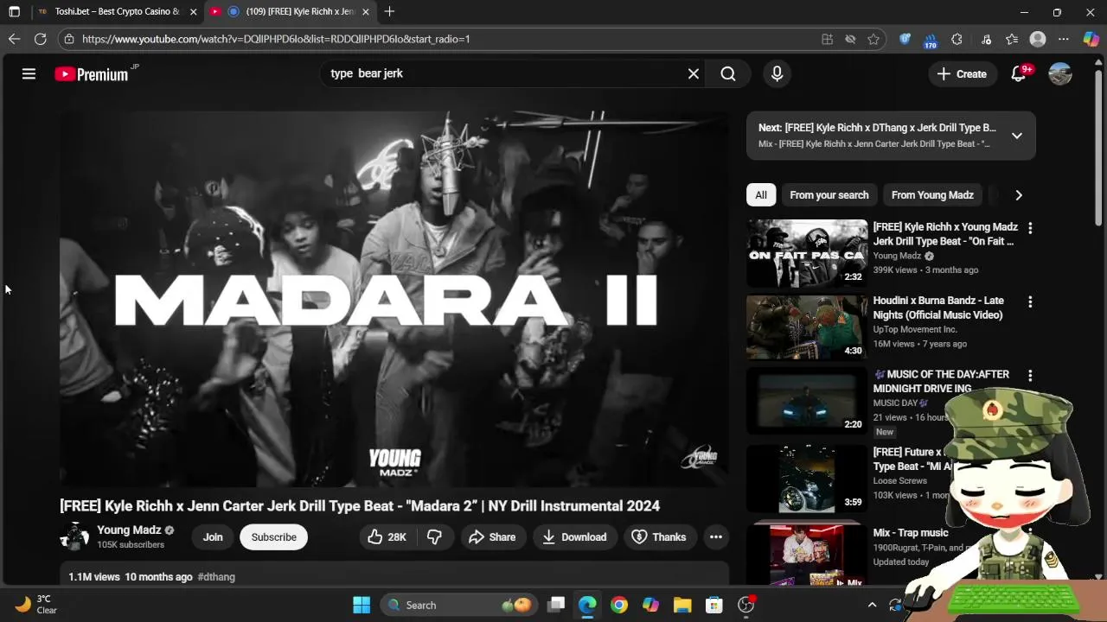Subscribe to Young Madz
The image size is (1107, 622).
[273, 537]
